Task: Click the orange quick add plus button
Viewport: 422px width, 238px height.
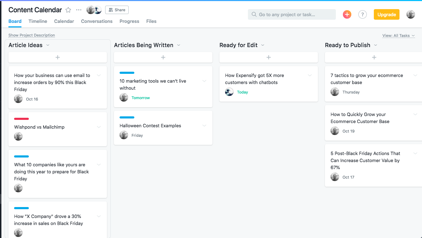Action: pos(347,14)
